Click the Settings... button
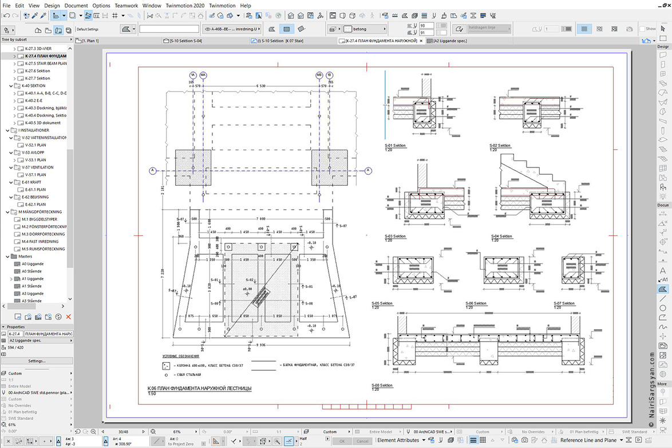Viewport: 672px width, 448px height. 37,361
